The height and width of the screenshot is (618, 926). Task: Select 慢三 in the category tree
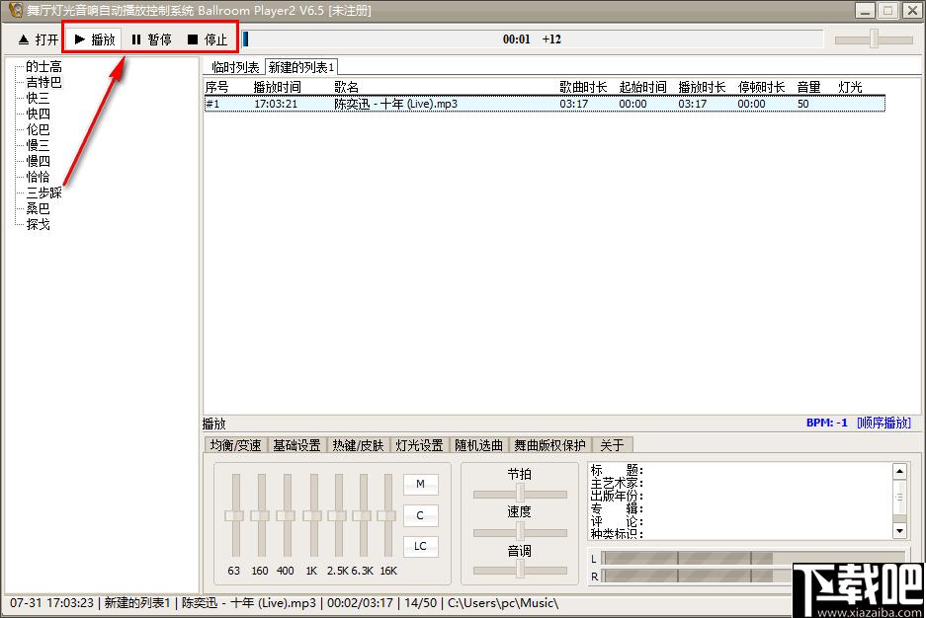(x=38, y=145)
